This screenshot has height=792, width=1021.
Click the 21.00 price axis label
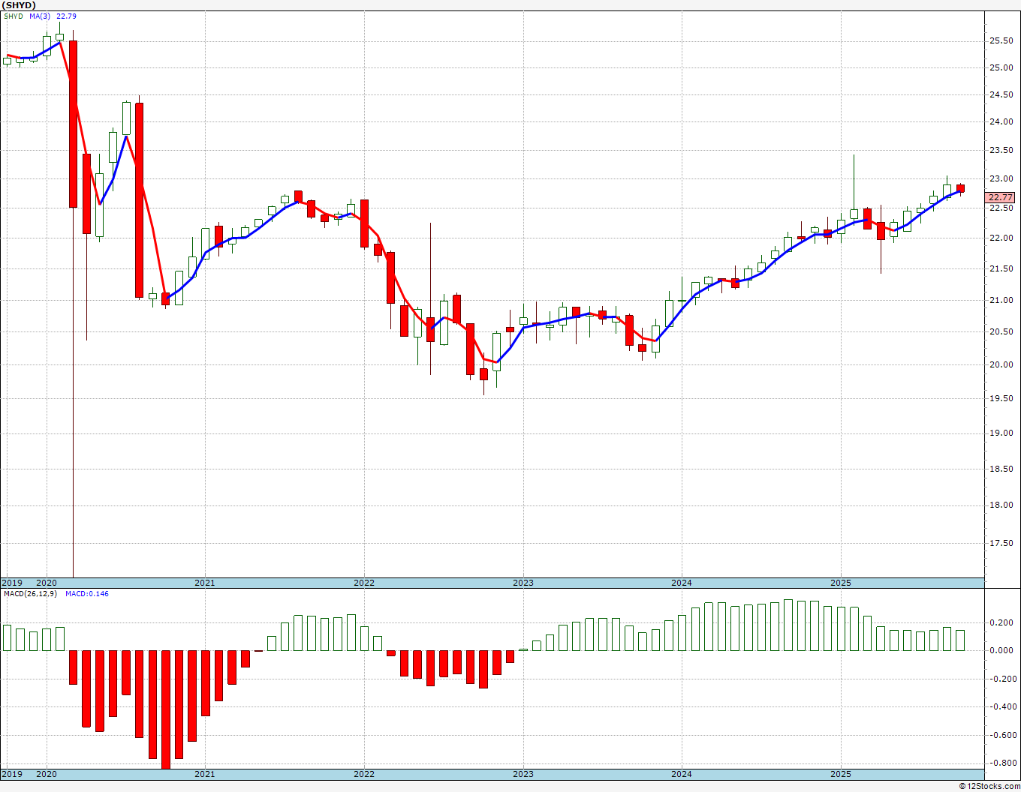pos(1001,300)
